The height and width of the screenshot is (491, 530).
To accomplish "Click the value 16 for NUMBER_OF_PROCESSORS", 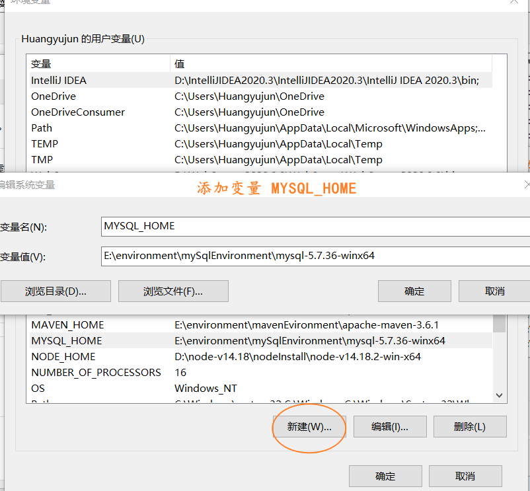I will pyautogui.click(x=180, y=373).
